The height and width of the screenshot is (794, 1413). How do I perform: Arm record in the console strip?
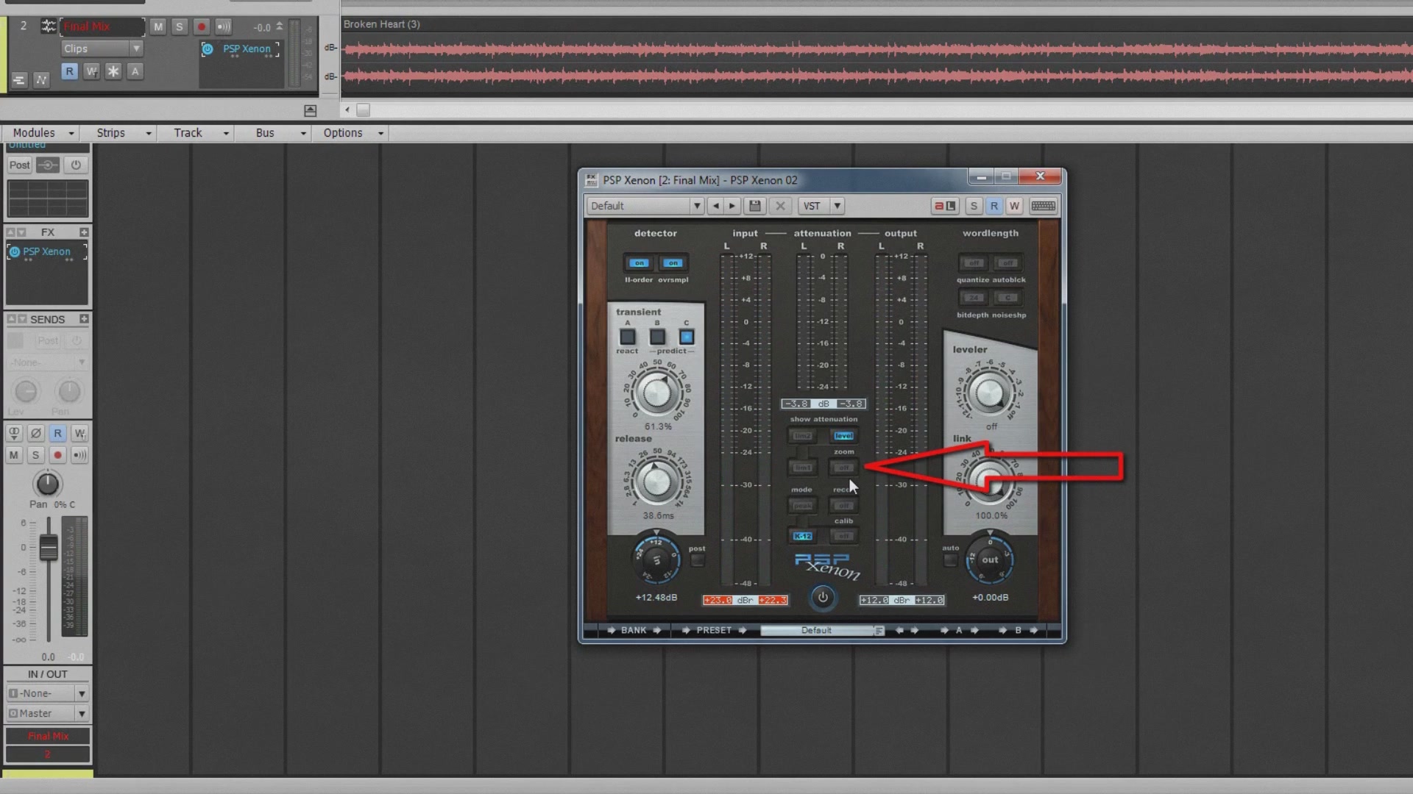click(x=57, y=455)
